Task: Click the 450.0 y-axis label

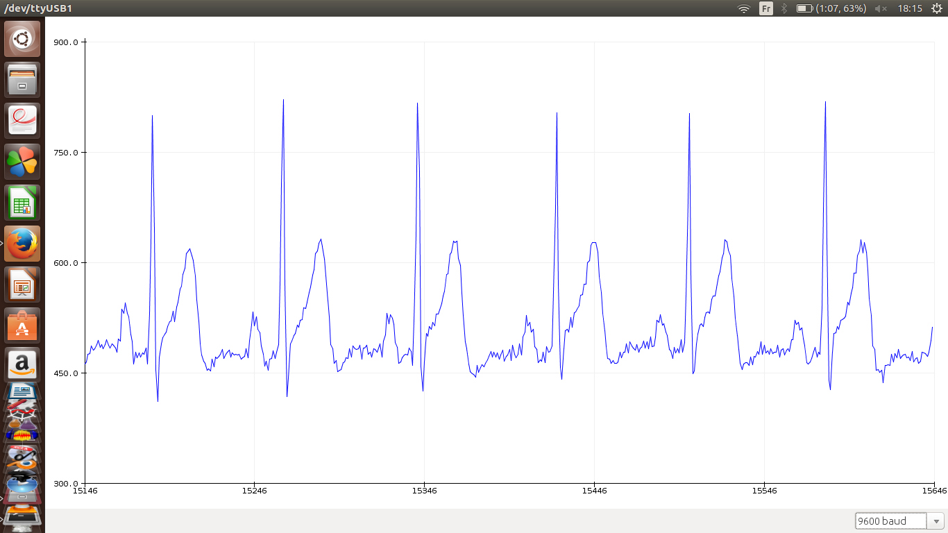Action: click(67, 373)
